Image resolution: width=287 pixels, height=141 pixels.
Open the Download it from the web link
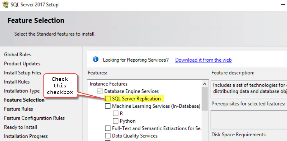point(203,60)
